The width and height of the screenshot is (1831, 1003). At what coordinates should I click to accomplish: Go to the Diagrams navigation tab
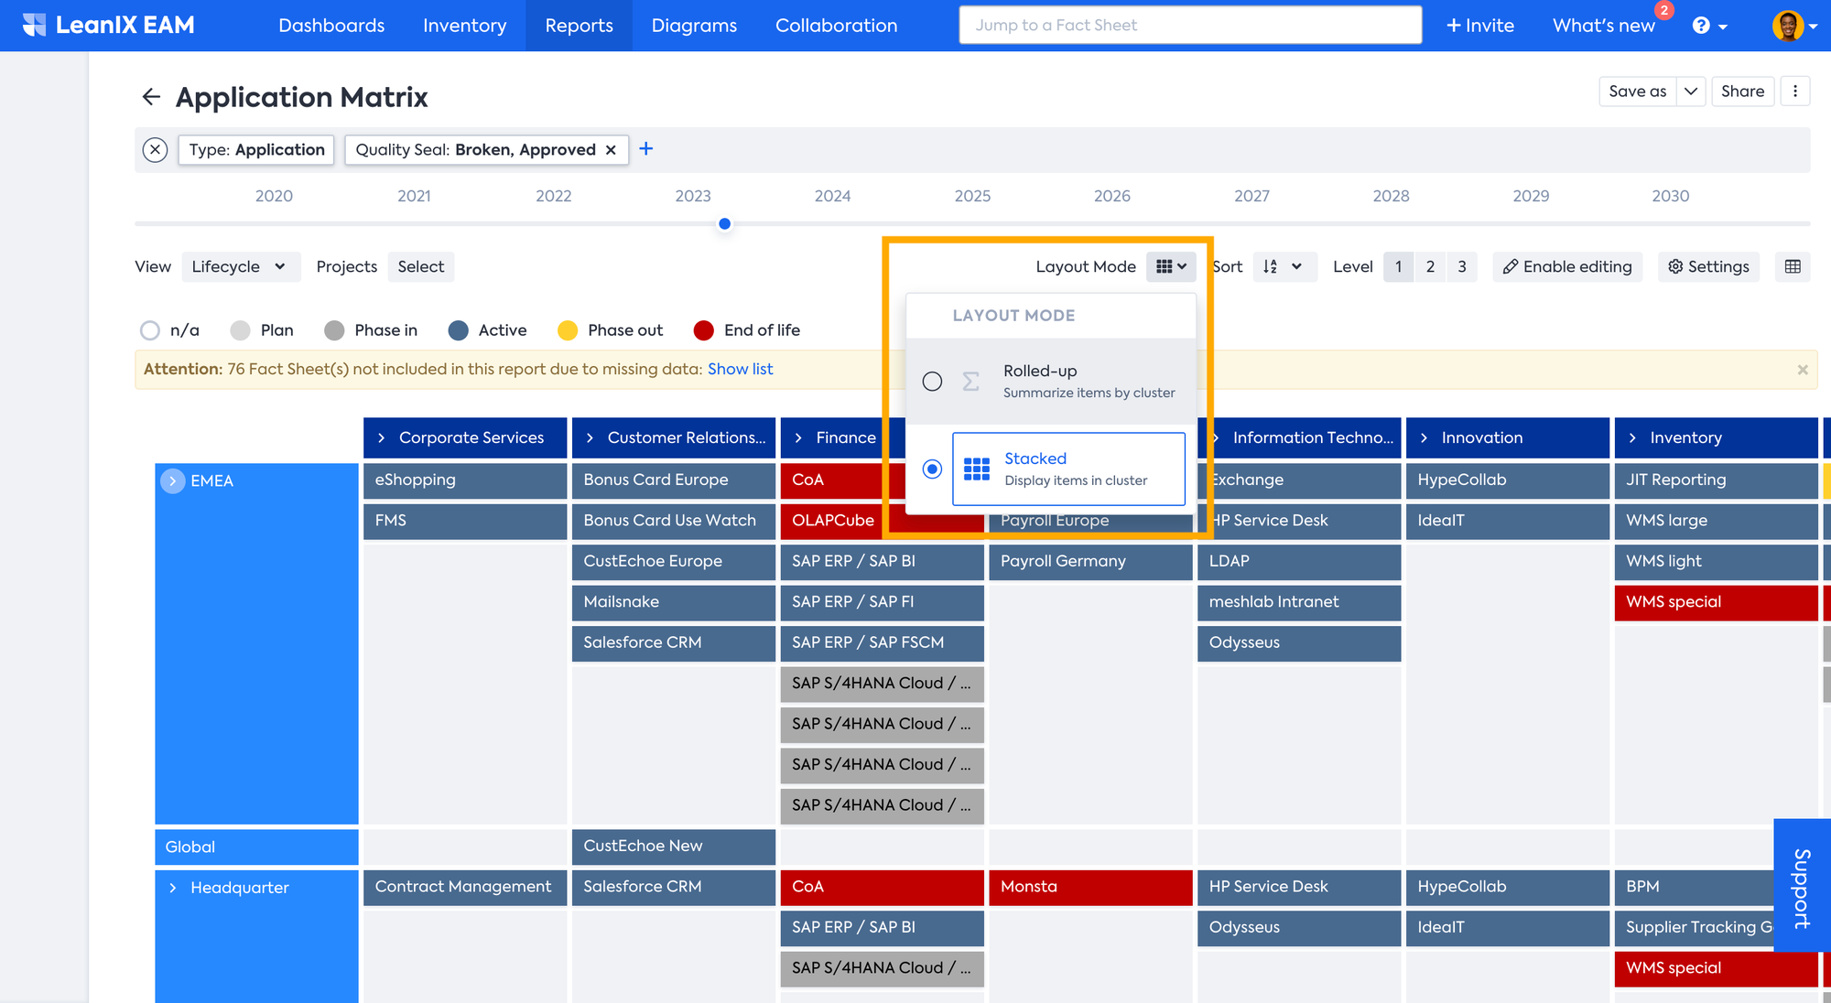pos(694,26)
